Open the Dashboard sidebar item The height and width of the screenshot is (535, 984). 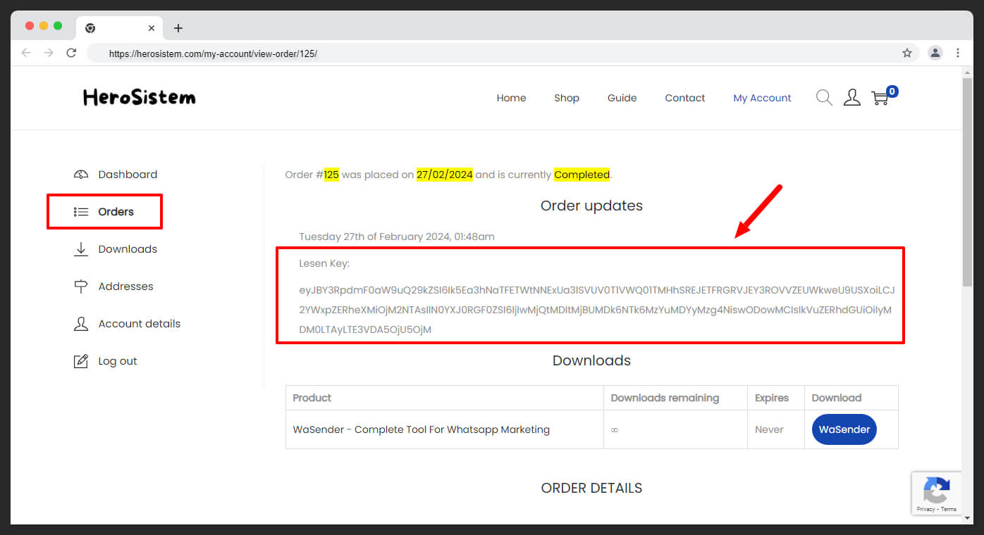(x=127, y=175)
